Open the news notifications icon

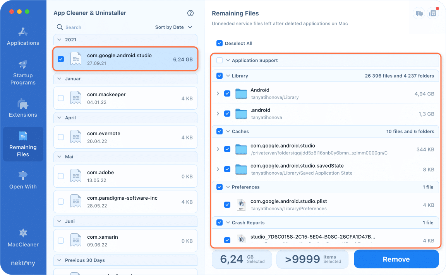(x=432, y=14)
